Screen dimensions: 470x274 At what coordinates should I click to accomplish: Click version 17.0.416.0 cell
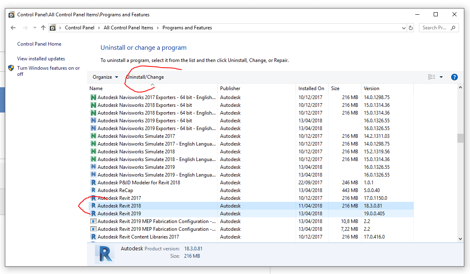click(x=374, y=237)
